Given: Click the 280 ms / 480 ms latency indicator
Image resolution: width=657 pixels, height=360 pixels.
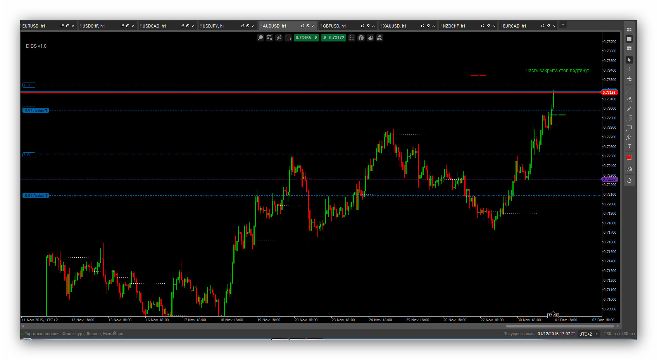Looking at the screenshot, I should 619,334.
